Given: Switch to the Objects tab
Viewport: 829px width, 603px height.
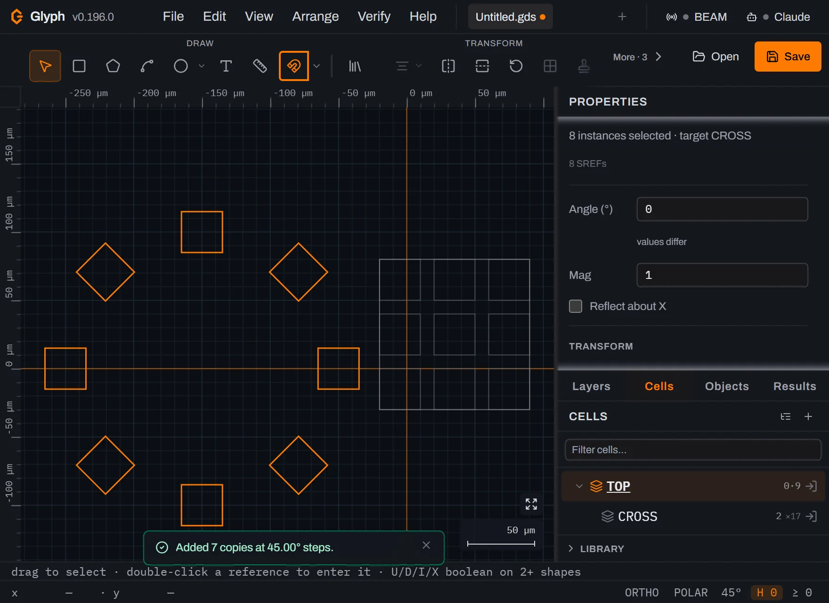Looking at the screenshot, I should [727, 386].
